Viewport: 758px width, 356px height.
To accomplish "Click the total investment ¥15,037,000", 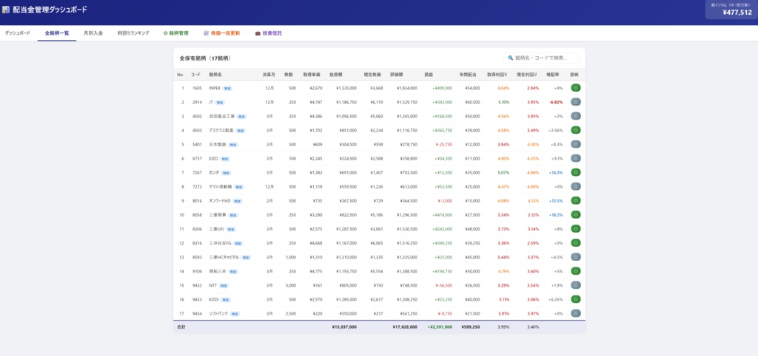I will coord(344,327).
